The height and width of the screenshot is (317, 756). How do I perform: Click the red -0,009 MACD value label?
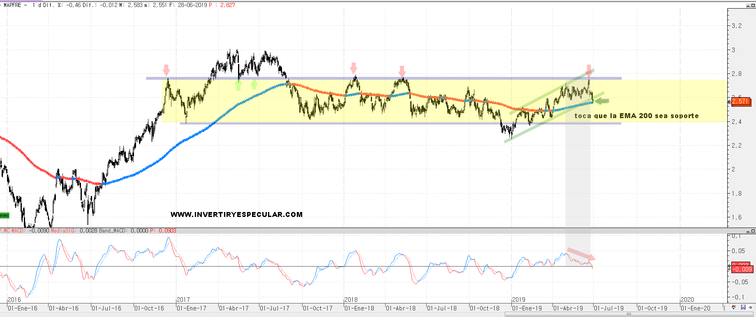pos(743,269)
